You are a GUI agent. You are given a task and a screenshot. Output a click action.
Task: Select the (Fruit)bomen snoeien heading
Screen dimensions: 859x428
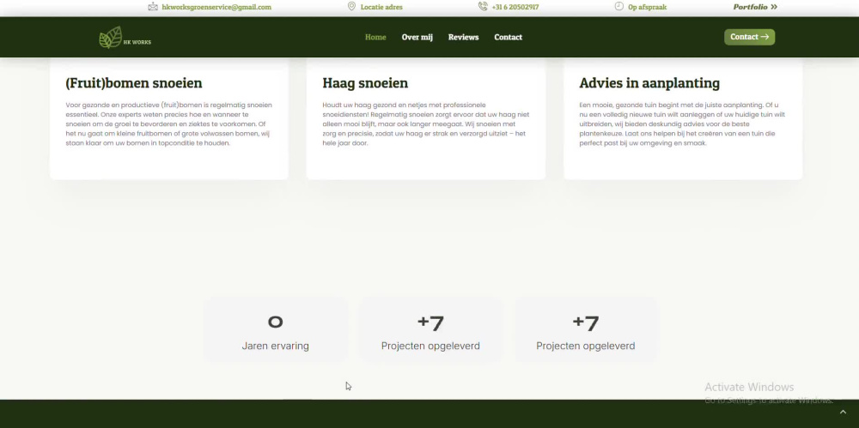[134, 83]
